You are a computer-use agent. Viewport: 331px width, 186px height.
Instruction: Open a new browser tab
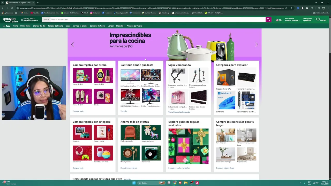point(37,3)
